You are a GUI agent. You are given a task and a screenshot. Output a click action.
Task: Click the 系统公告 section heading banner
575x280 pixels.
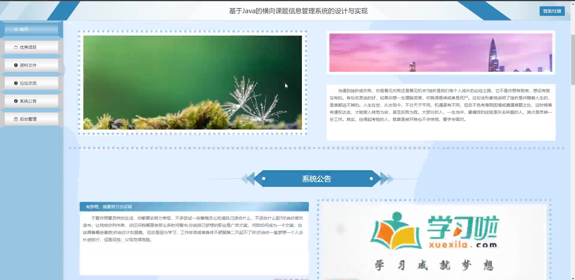[x=317, y=179]
